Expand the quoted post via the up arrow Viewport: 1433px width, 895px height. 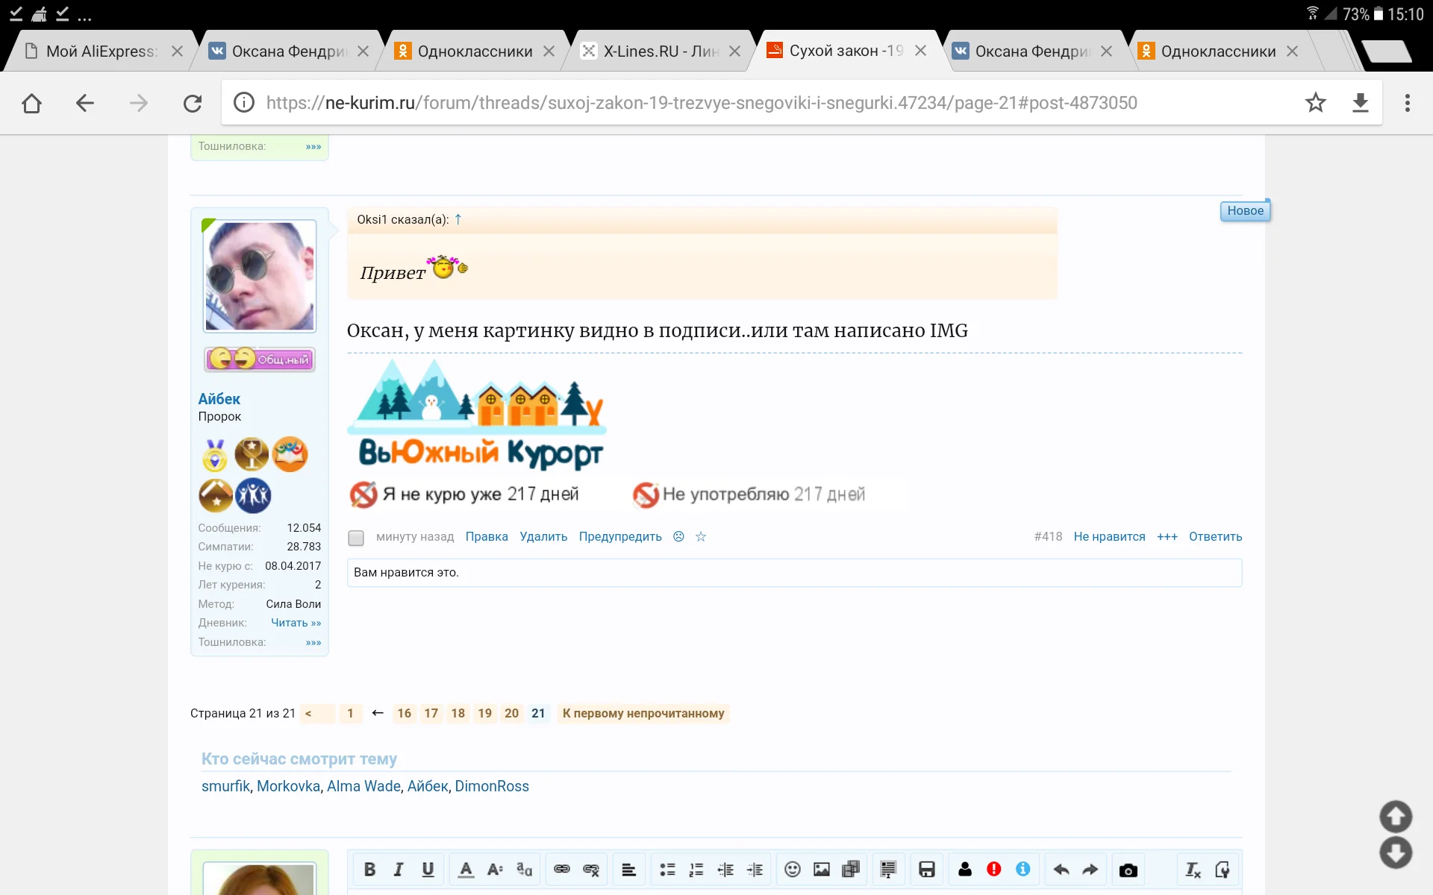point(457,219)
